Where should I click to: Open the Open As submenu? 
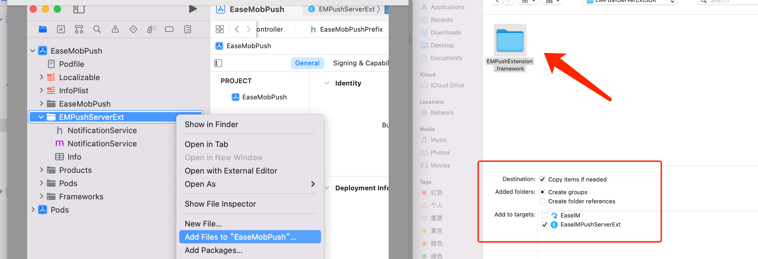250,184
